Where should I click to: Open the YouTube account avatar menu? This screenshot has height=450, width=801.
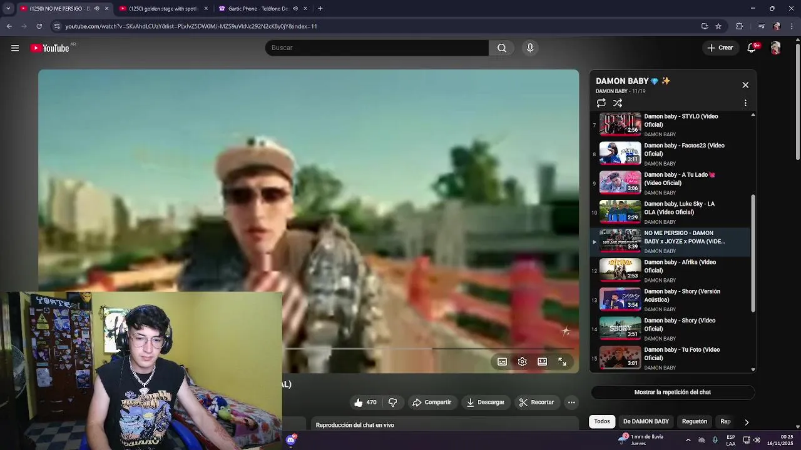click(775, 48)
